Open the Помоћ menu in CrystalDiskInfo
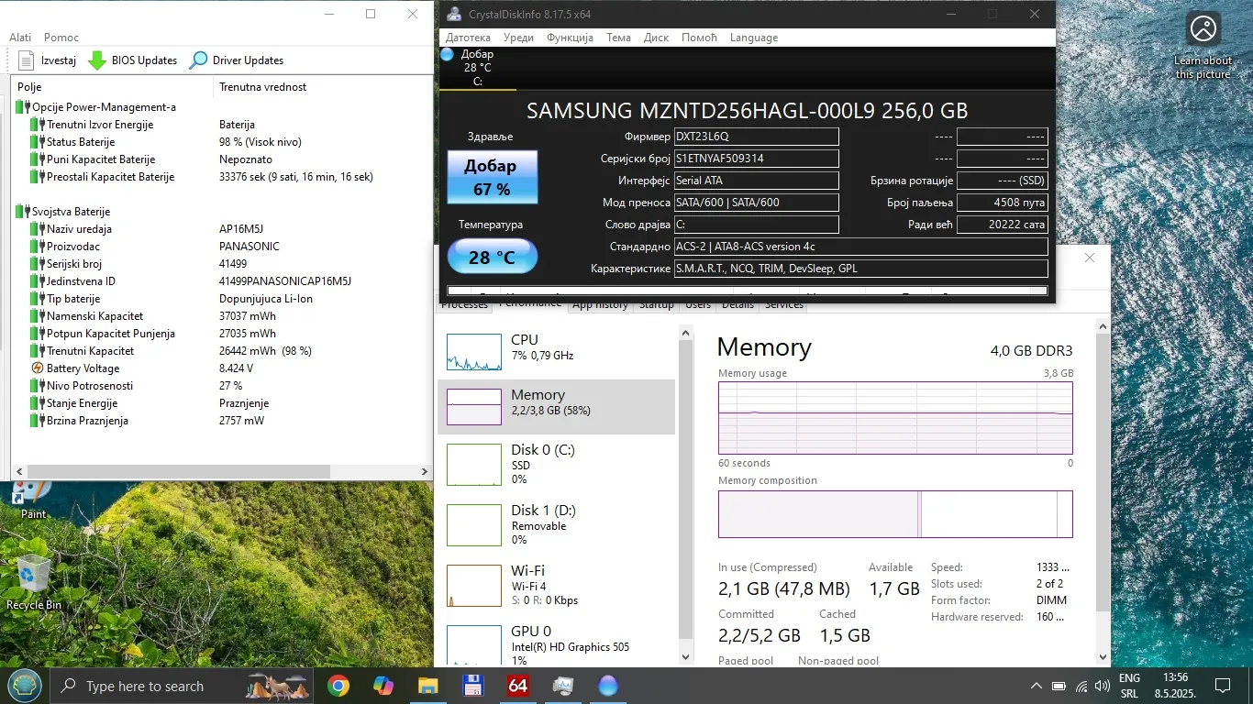The width and height of the screenshot is (1253, 704). pyautogui.click(x=699, y=38)
